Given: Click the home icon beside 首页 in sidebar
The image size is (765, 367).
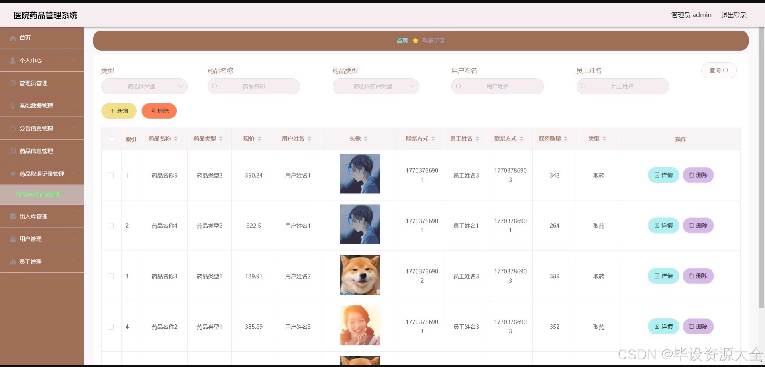Looking at the screenshot, I should click(x=13, y=38).
